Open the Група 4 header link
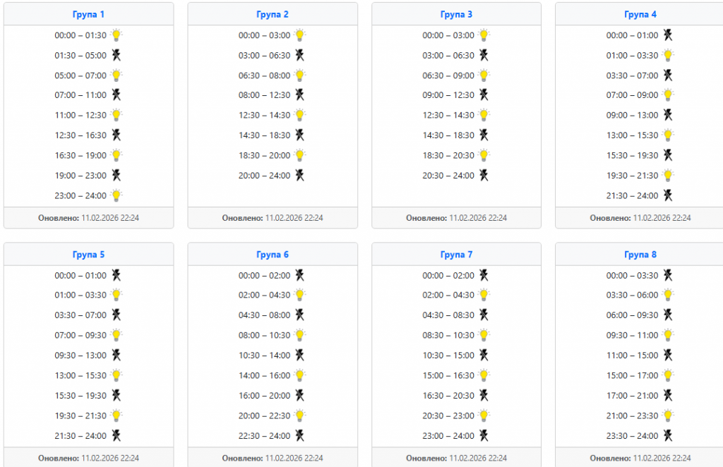723x467 pixels. 640,14
